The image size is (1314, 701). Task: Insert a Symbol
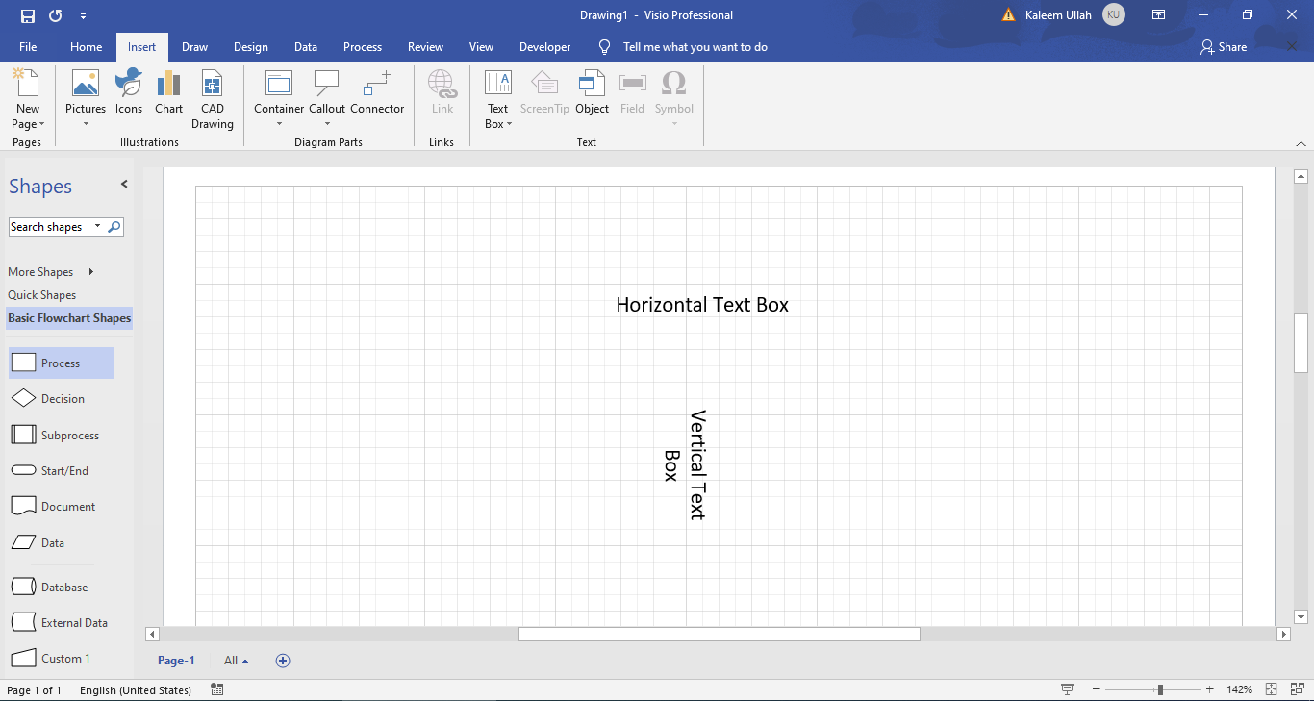click(x=673, y=93)
